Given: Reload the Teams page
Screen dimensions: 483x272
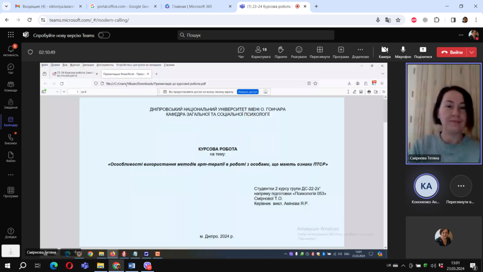Looking at the screenshot, I should coord(30,20).
